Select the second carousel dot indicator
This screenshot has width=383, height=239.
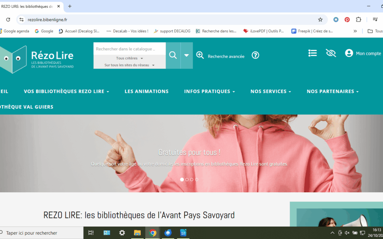pyautogui.click(x=187, y=180)
